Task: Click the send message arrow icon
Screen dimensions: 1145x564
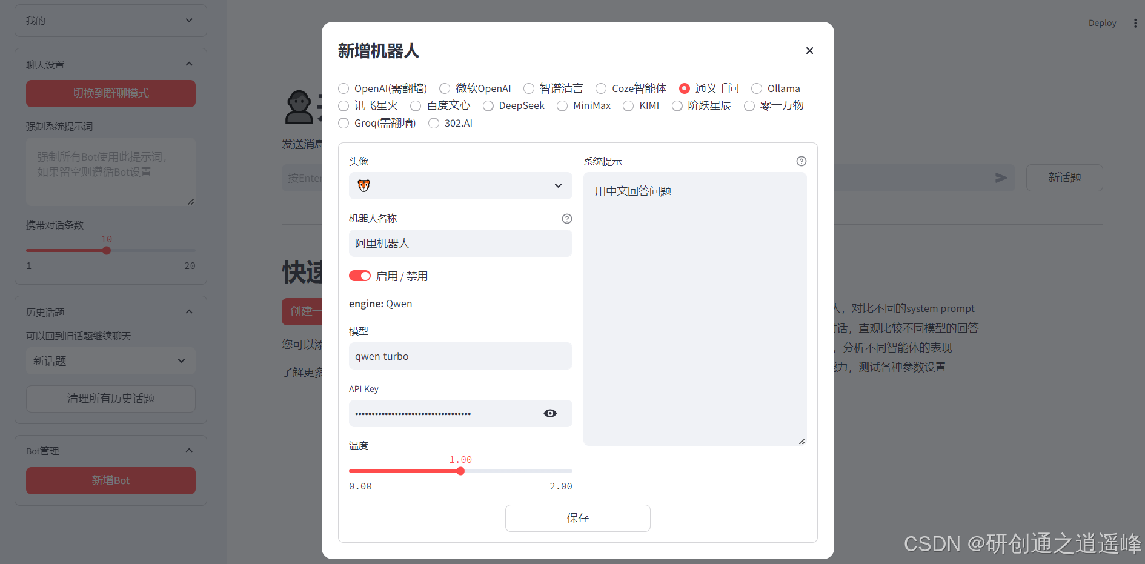Action: tap(1001, 177)
